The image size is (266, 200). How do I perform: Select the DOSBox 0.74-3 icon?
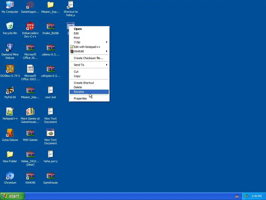point(10,69)
